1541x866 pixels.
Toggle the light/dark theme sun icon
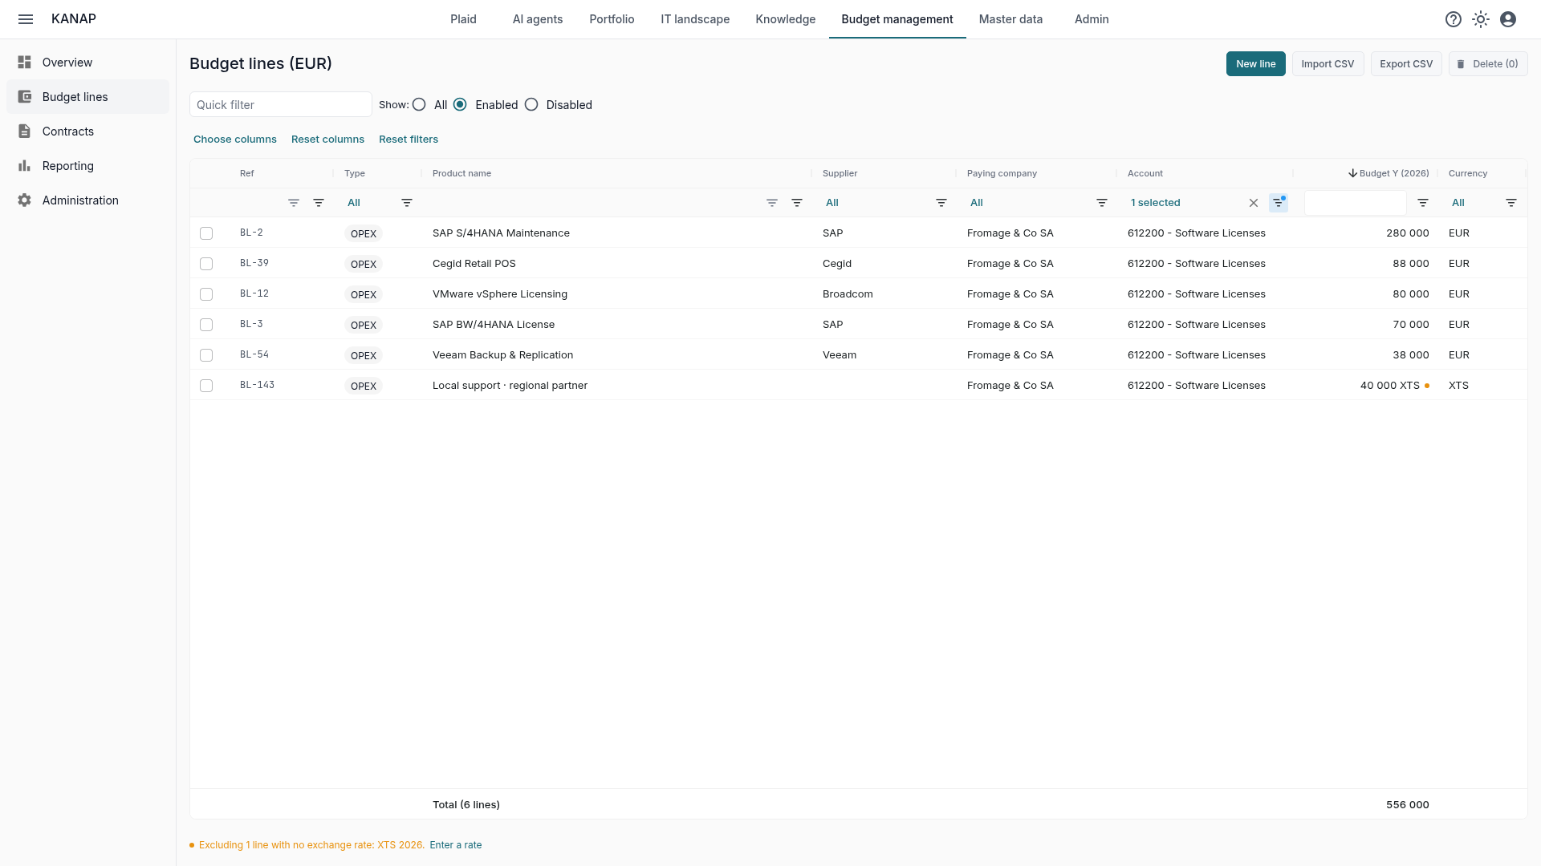[x=1481, y=19]
